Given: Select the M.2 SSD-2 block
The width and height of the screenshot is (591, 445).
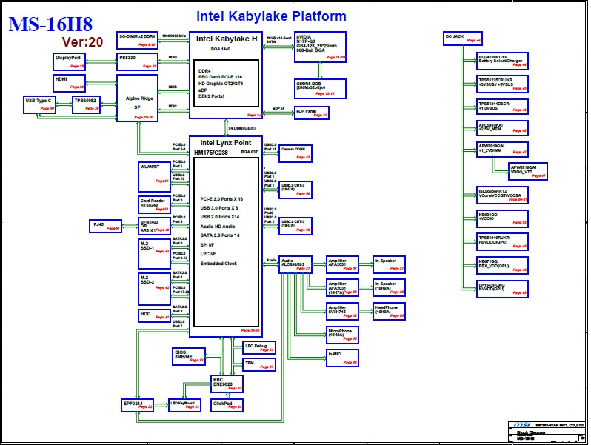Looking at the screenshot, I should click(x=154, y=289).
